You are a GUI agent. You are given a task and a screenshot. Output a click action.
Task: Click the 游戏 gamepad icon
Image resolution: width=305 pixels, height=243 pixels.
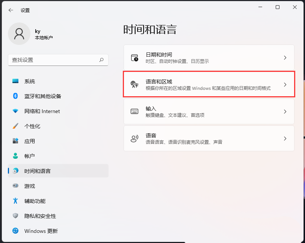click(15, 186)
